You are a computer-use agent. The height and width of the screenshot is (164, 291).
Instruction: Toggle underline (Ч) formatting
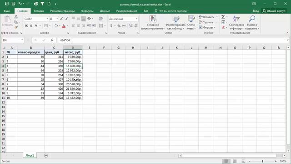36,26
